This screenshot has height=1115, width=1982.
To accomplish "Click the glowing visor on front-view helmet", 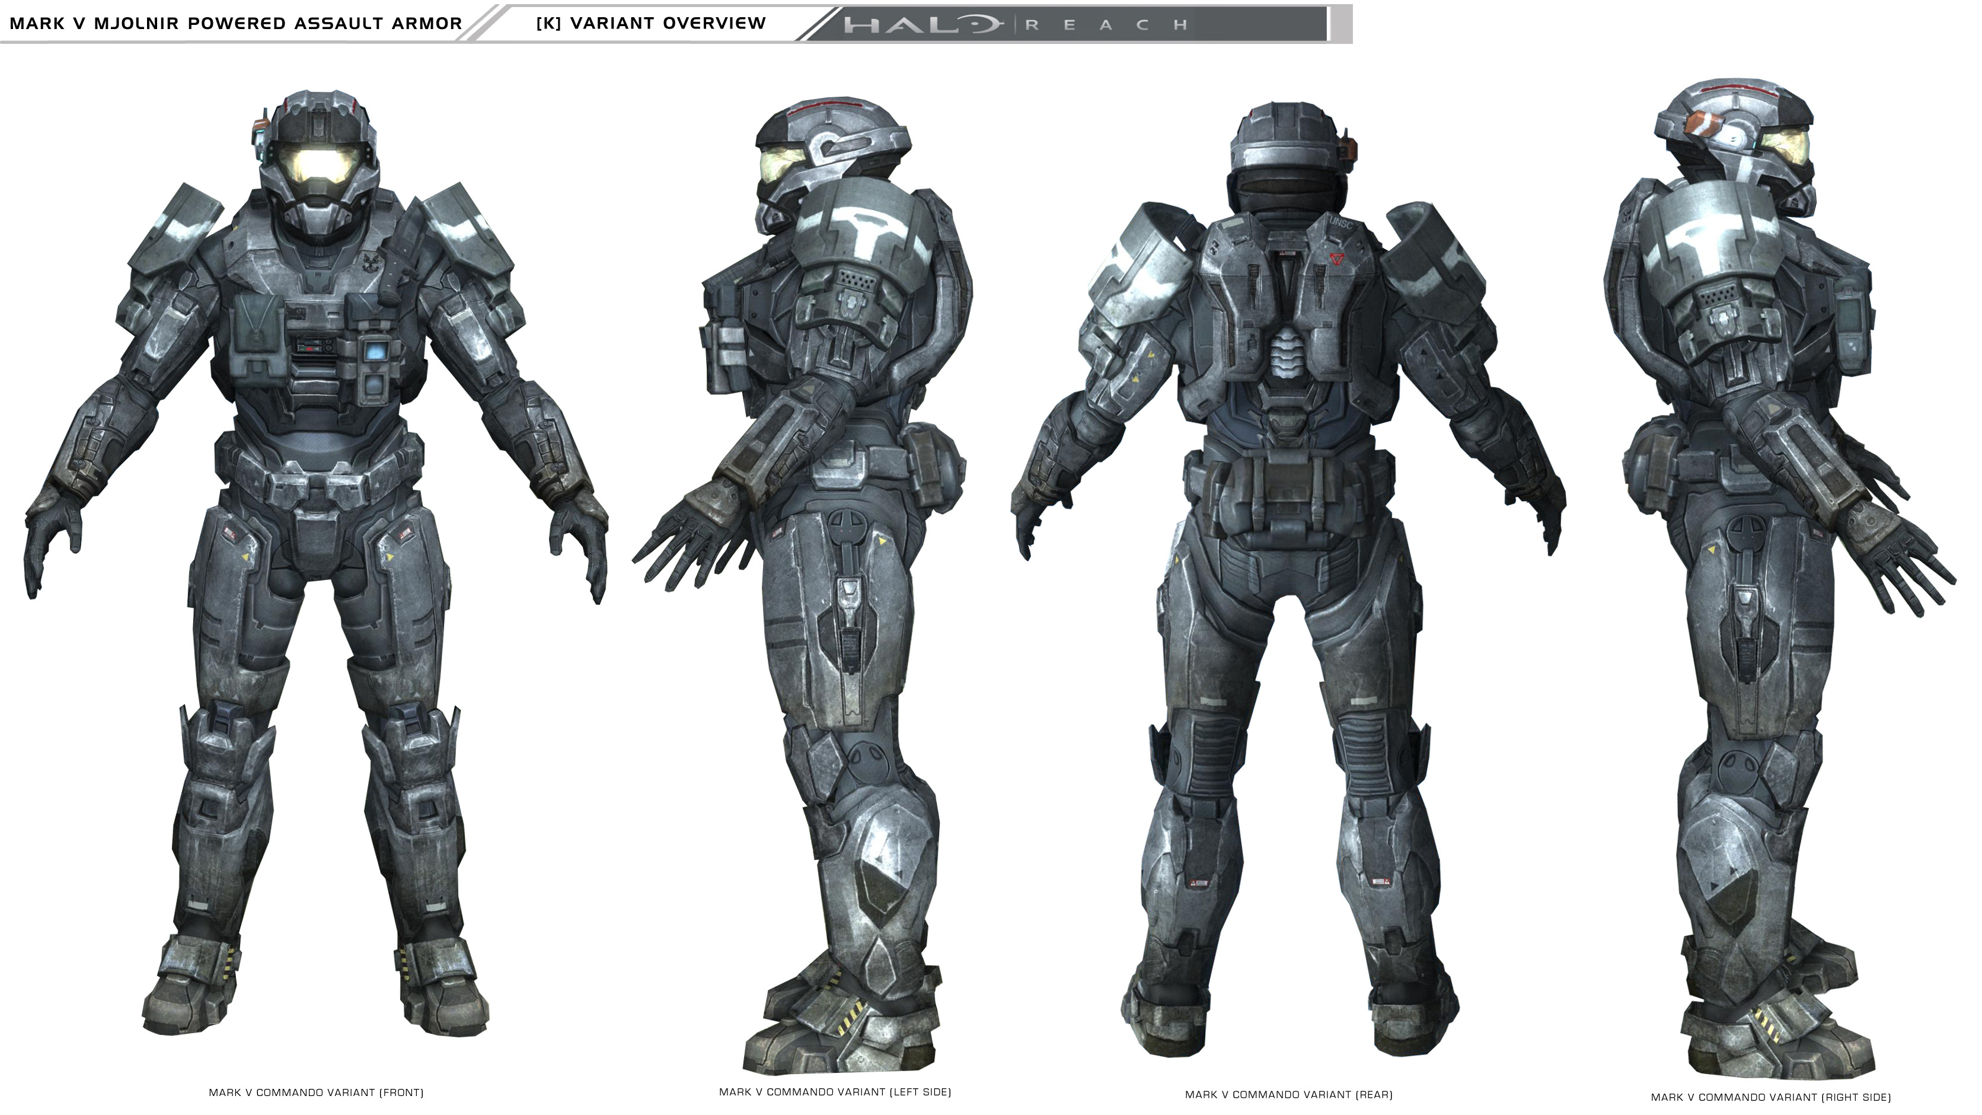I will pos(318,164).
